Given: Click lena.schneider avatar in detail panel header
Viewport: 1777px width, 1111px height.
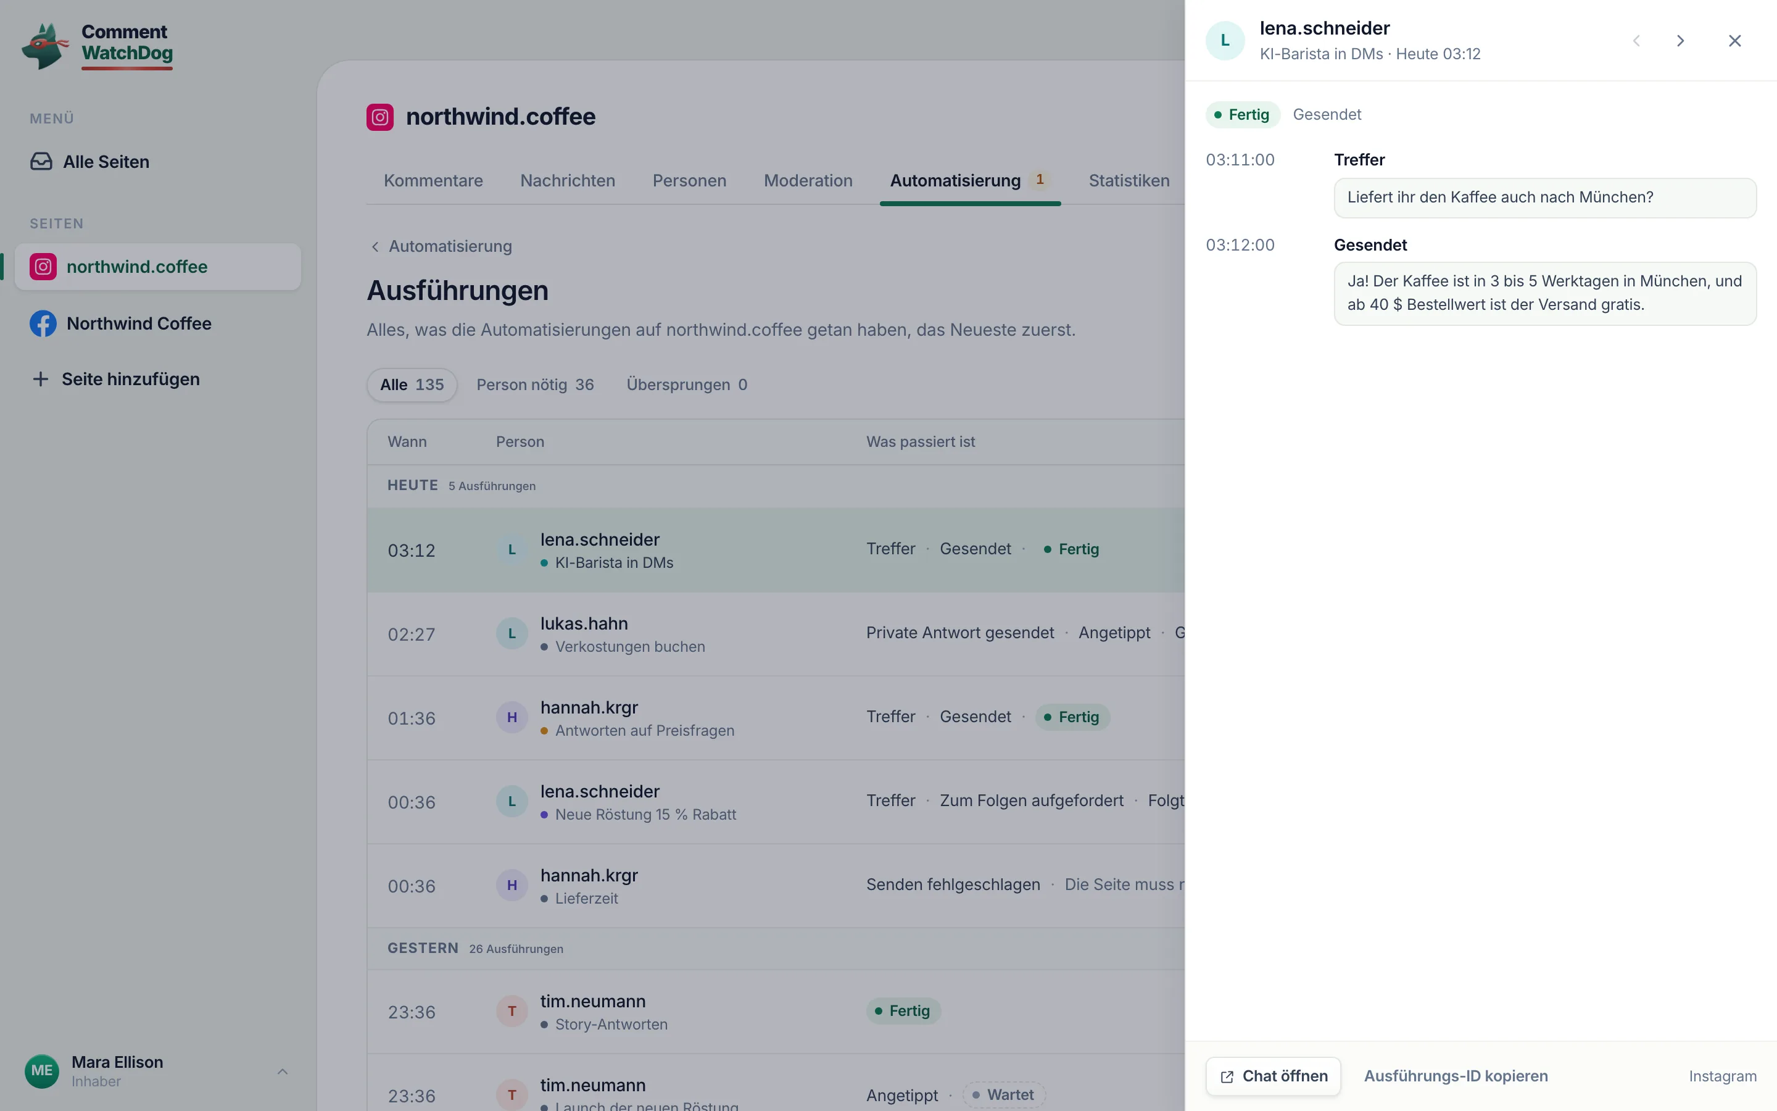Looking at the screenshot, I should point(1225,40).
